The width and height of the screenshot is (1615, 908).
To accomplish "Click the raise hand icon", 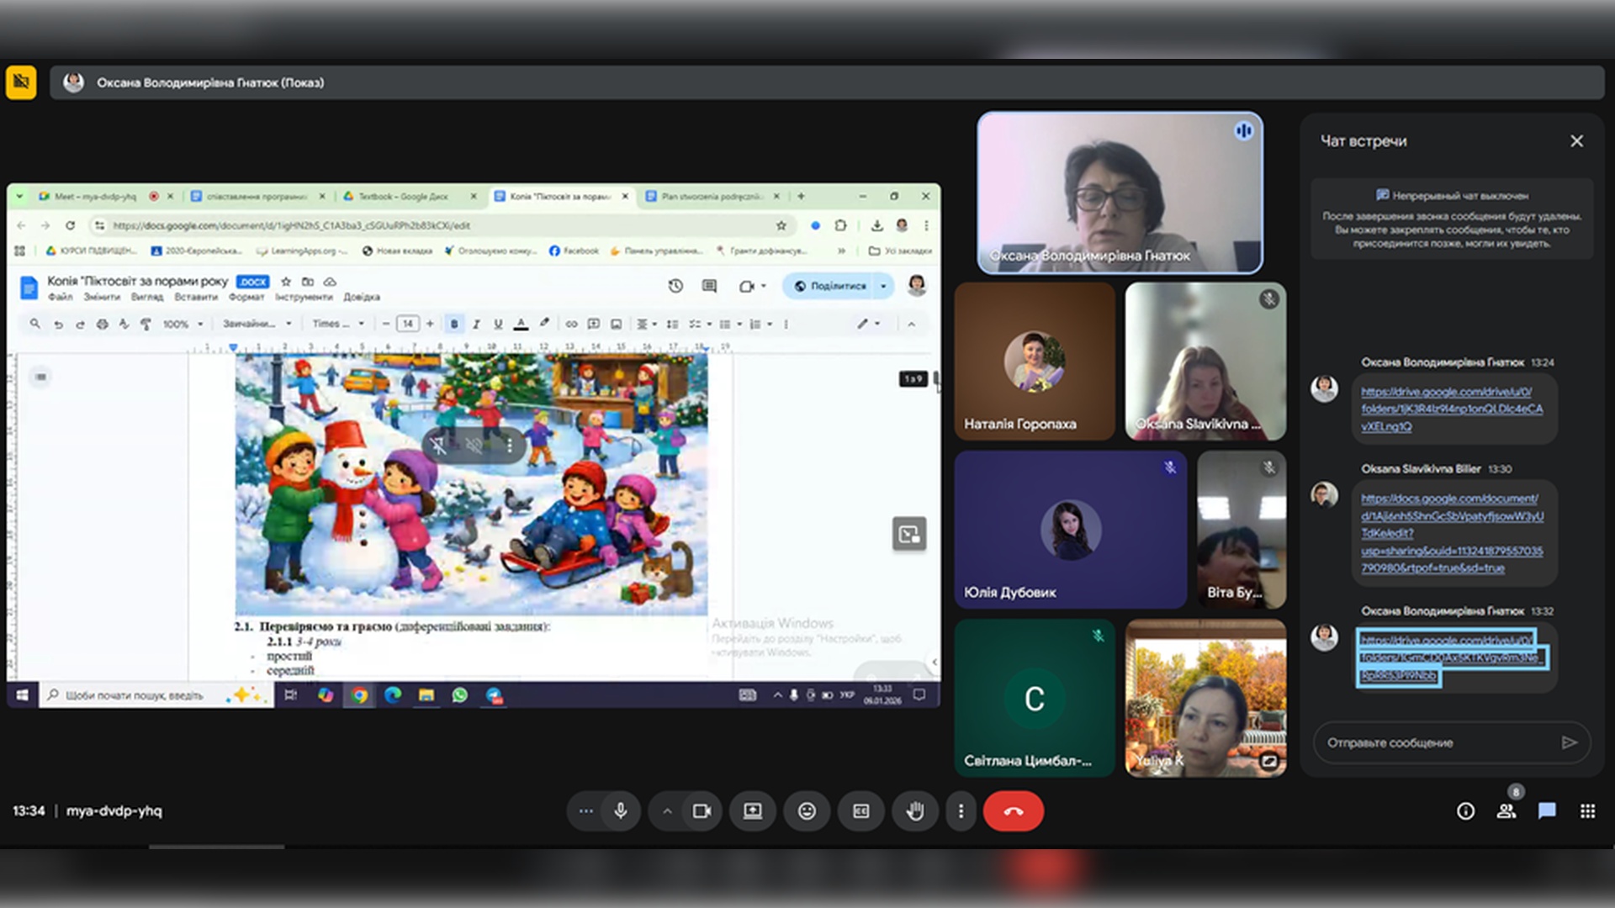I will click(x=914, y=811).
